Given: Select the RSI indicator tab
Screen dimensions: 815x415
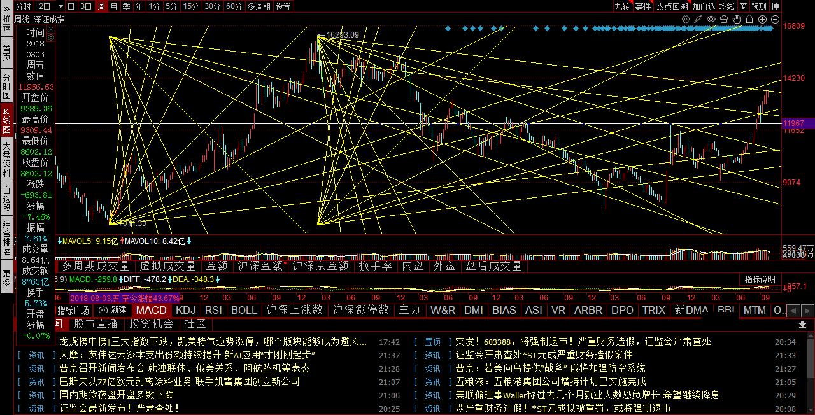Looking at the screenshot, I should coord(214,310).
